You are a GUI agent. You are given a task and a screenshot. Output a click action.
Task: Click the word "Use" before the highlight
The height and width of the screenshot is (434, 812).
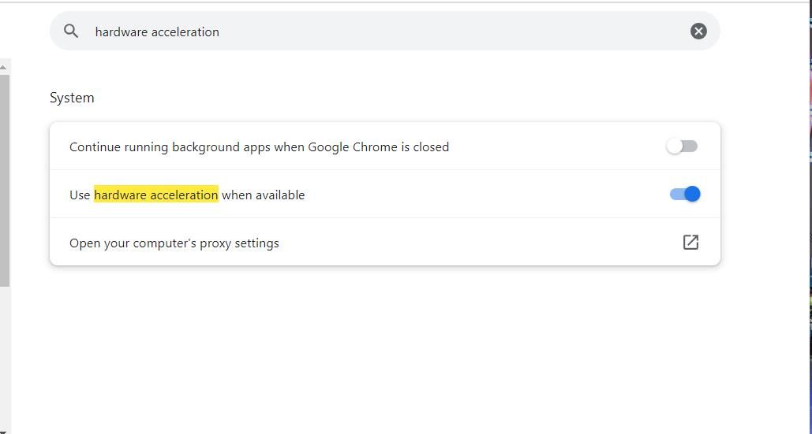[80, 195]
